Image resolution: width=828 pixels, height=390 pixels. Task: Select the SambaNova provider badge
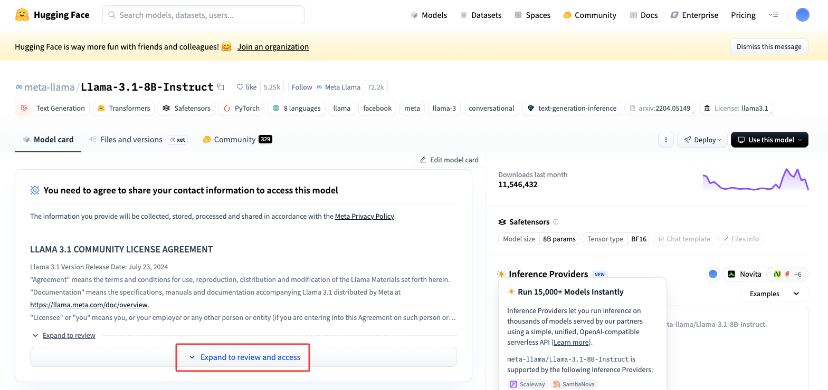(x=574, y=384)
